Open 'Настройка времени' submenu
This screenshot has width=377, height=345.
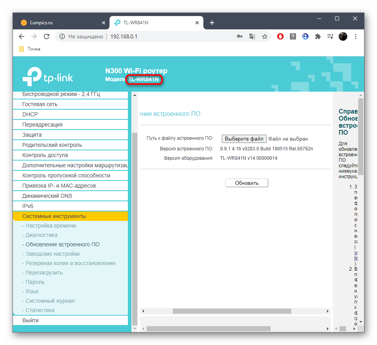tap(49, 226)
